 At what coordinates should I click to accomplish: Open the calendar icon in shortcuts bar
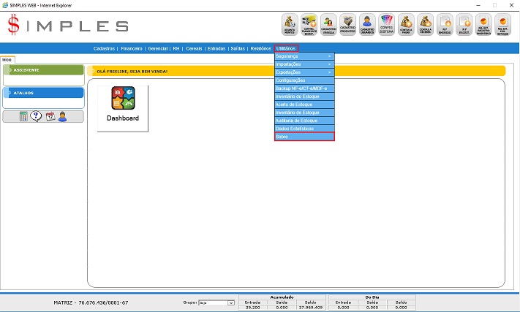tap(50, 117)
